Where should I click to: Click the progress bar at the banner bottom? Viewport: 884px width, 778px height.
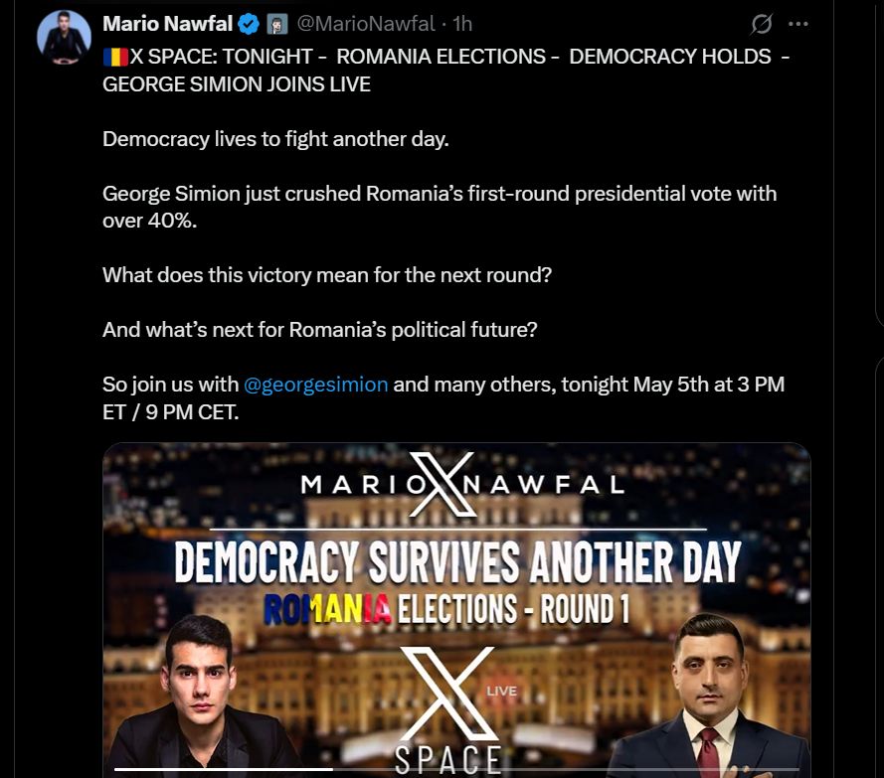coord(456,769)
